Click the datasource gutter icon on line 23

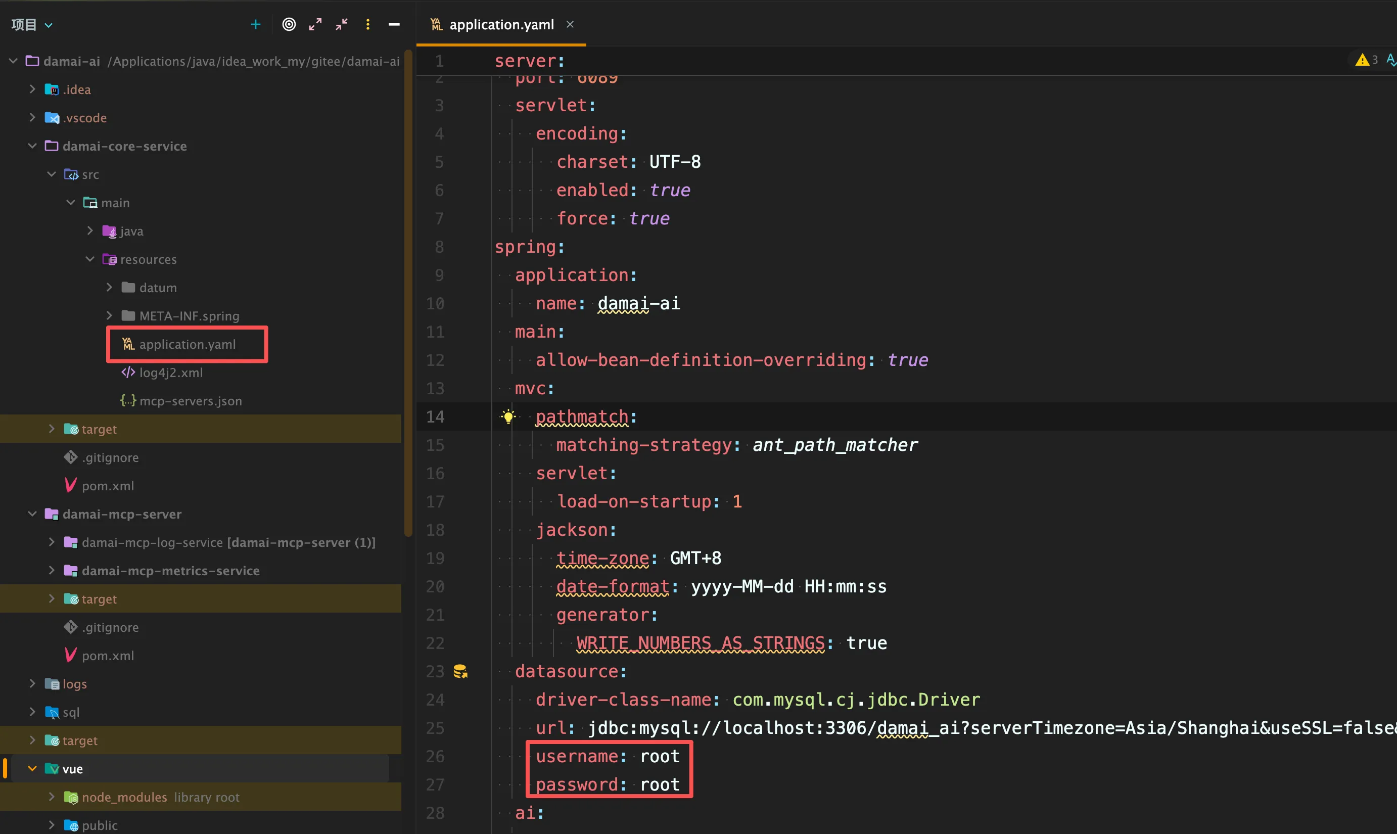pyautogui.click(x=460, y=671)
